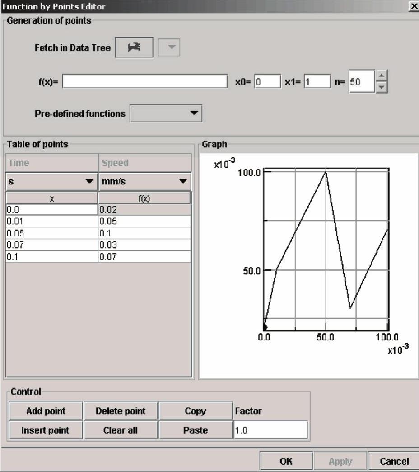
Task: Click the Copy button in Control
Action: point(196,411)
